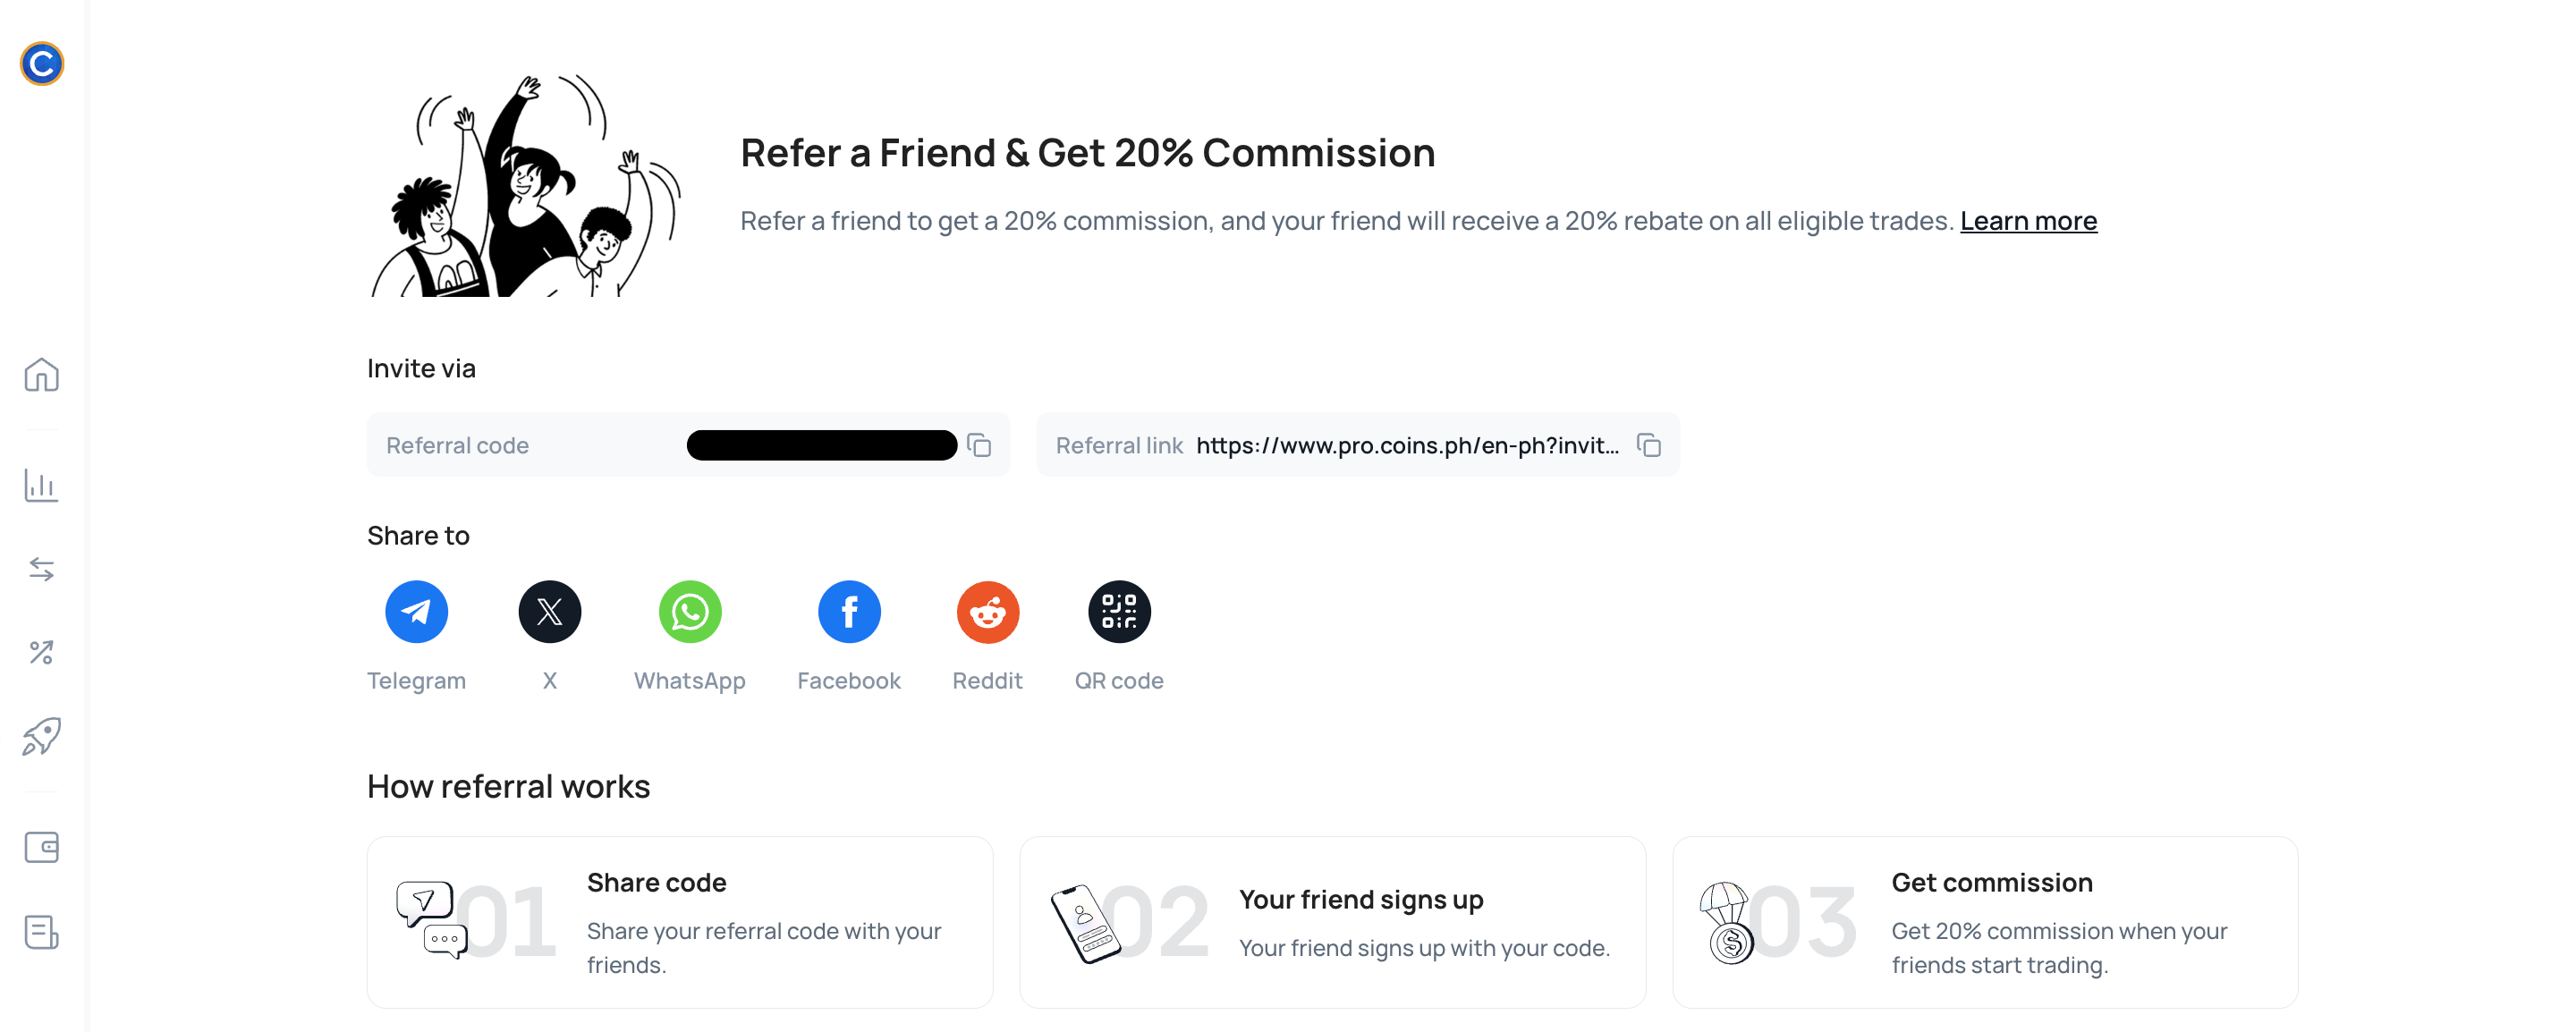The height and width of the screenshot is (1032, 2576).
Task: Open the percent fees sidebar icon
Action: [42, 653]
